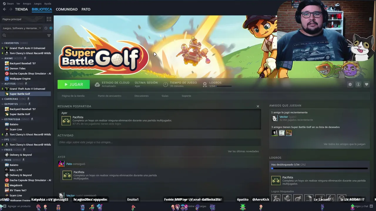Image resolution: width=376 pixels, height=211 pixels.
Task: Collapse the ESTRATEGIA category
Action: [x=2, y=119]
